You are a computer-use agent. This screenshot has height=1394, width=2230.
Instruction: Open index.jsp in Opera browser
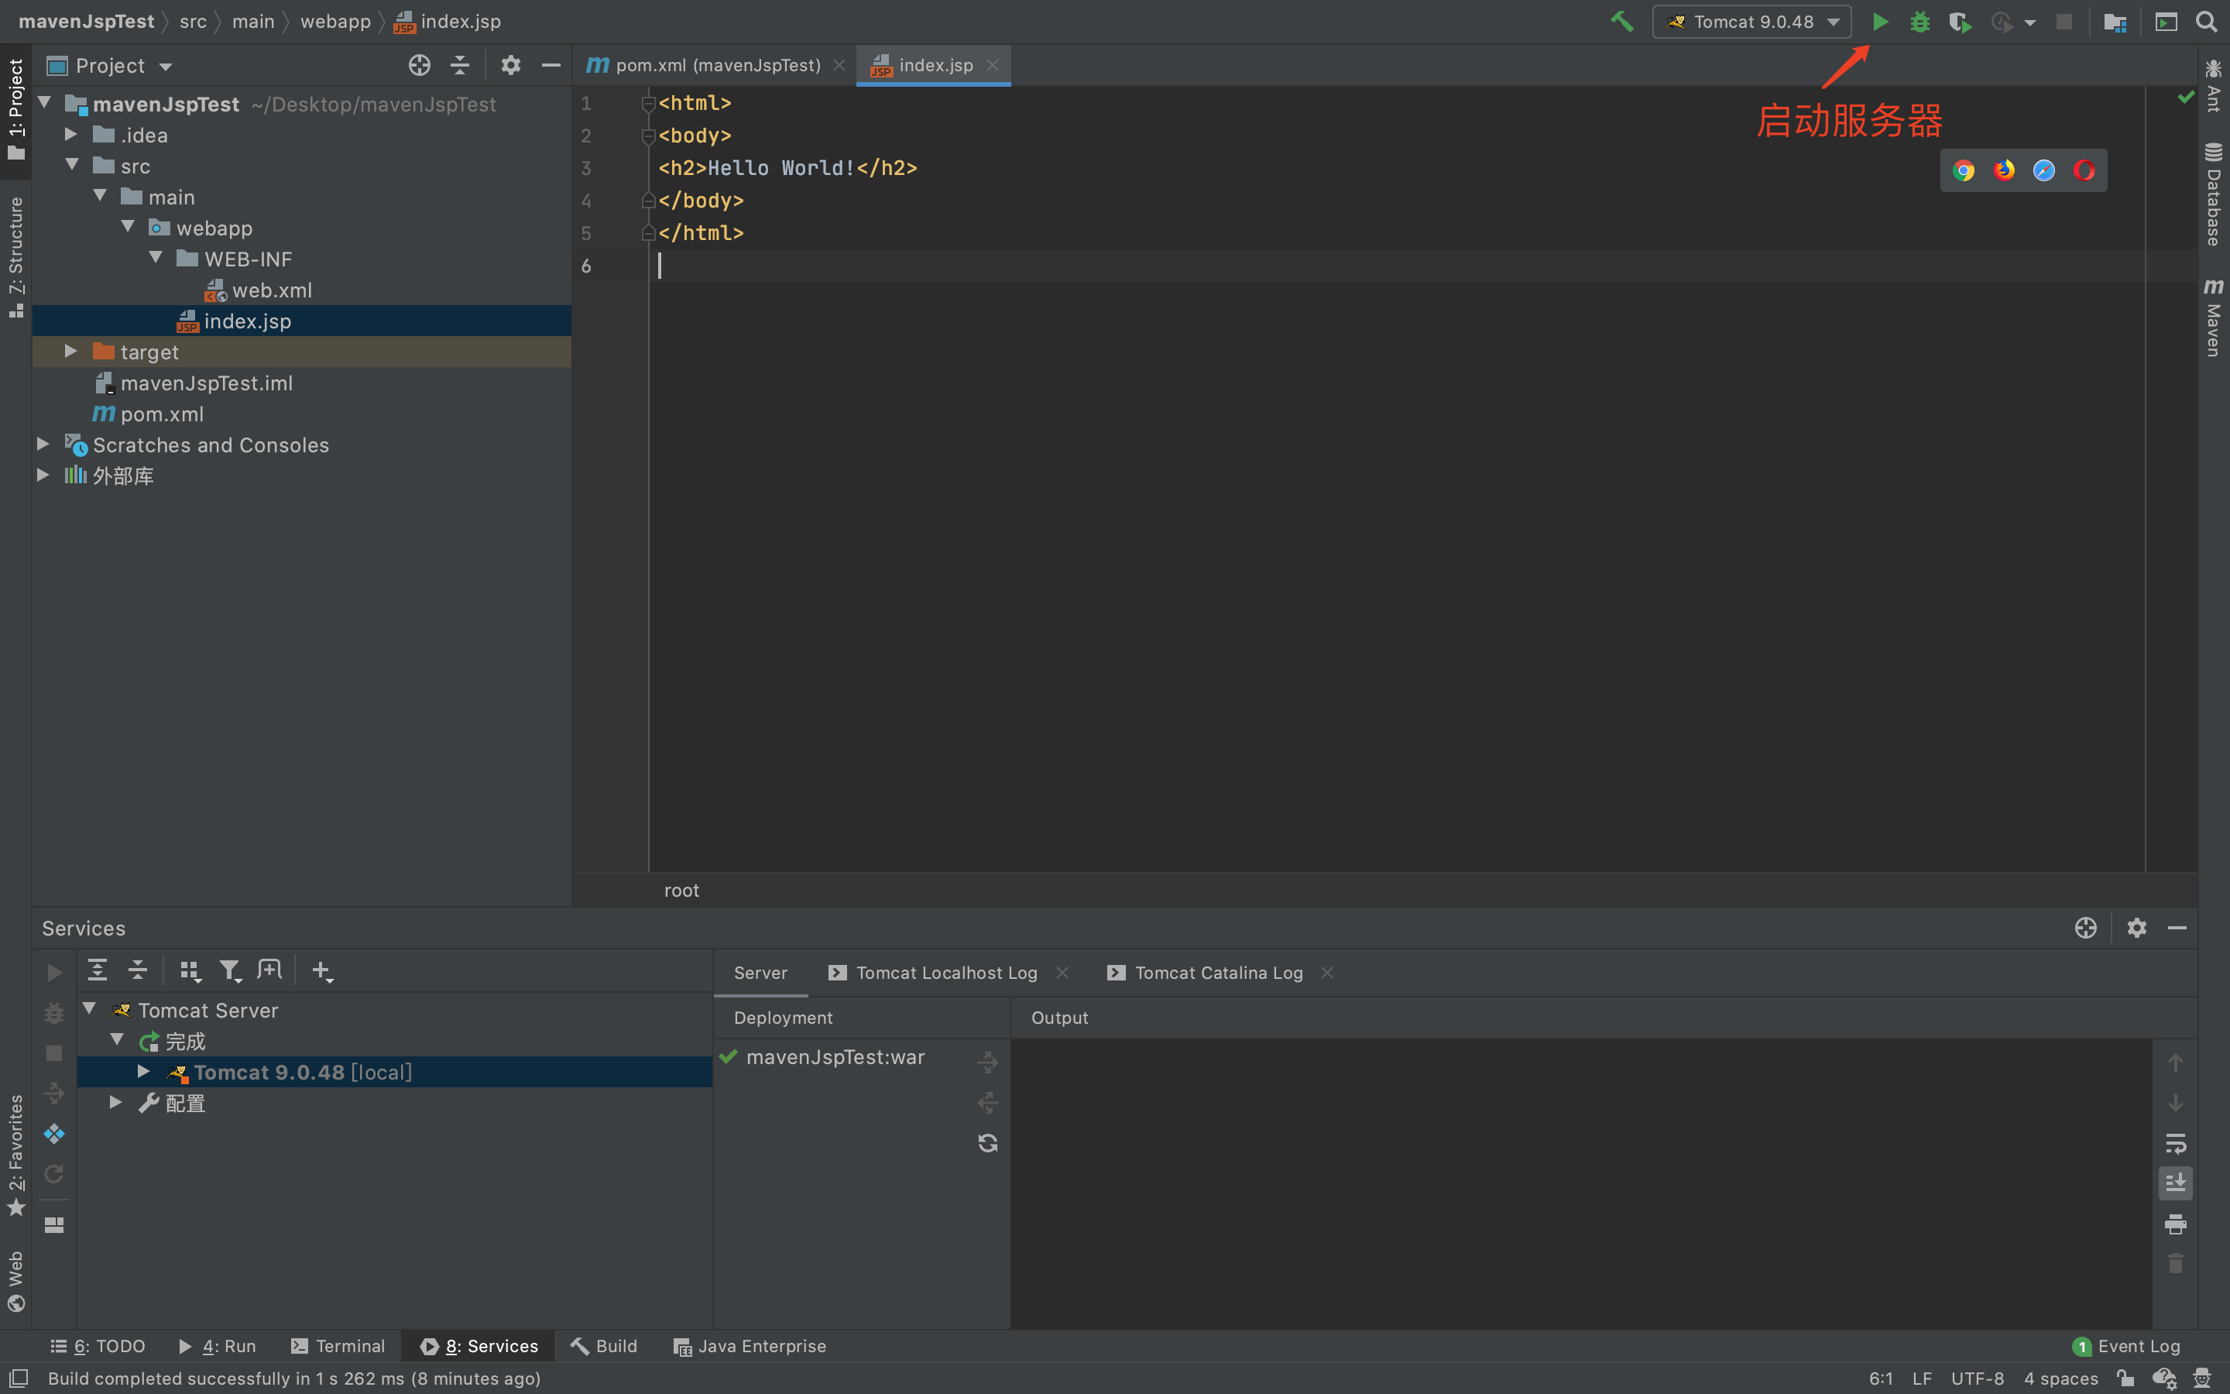(2084, 170)
